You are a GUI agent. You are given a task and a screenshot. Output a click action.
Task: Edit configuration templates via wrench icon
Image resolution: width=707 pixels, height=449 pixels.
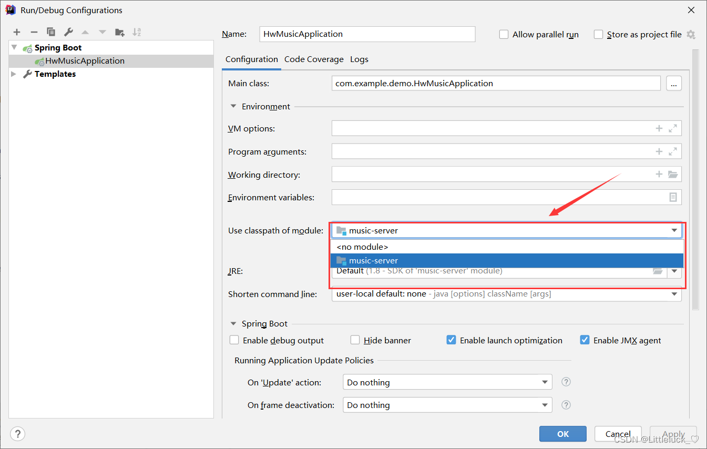coord(68,32)
